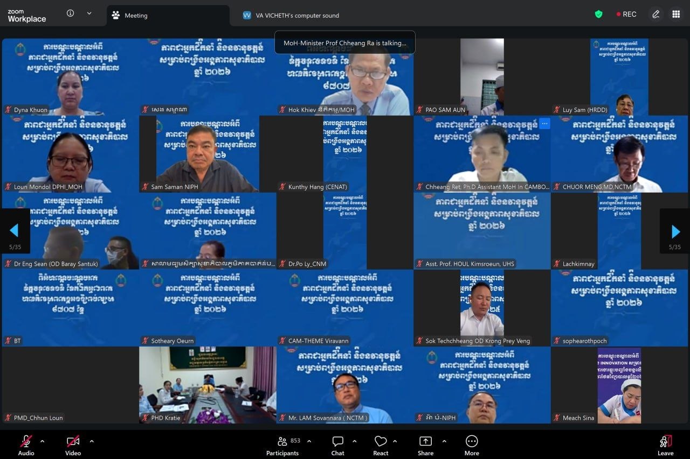Image resolution: width=690 pixels, height=459 pixels.
Task: Open meeting information icon
Action: 70,13
